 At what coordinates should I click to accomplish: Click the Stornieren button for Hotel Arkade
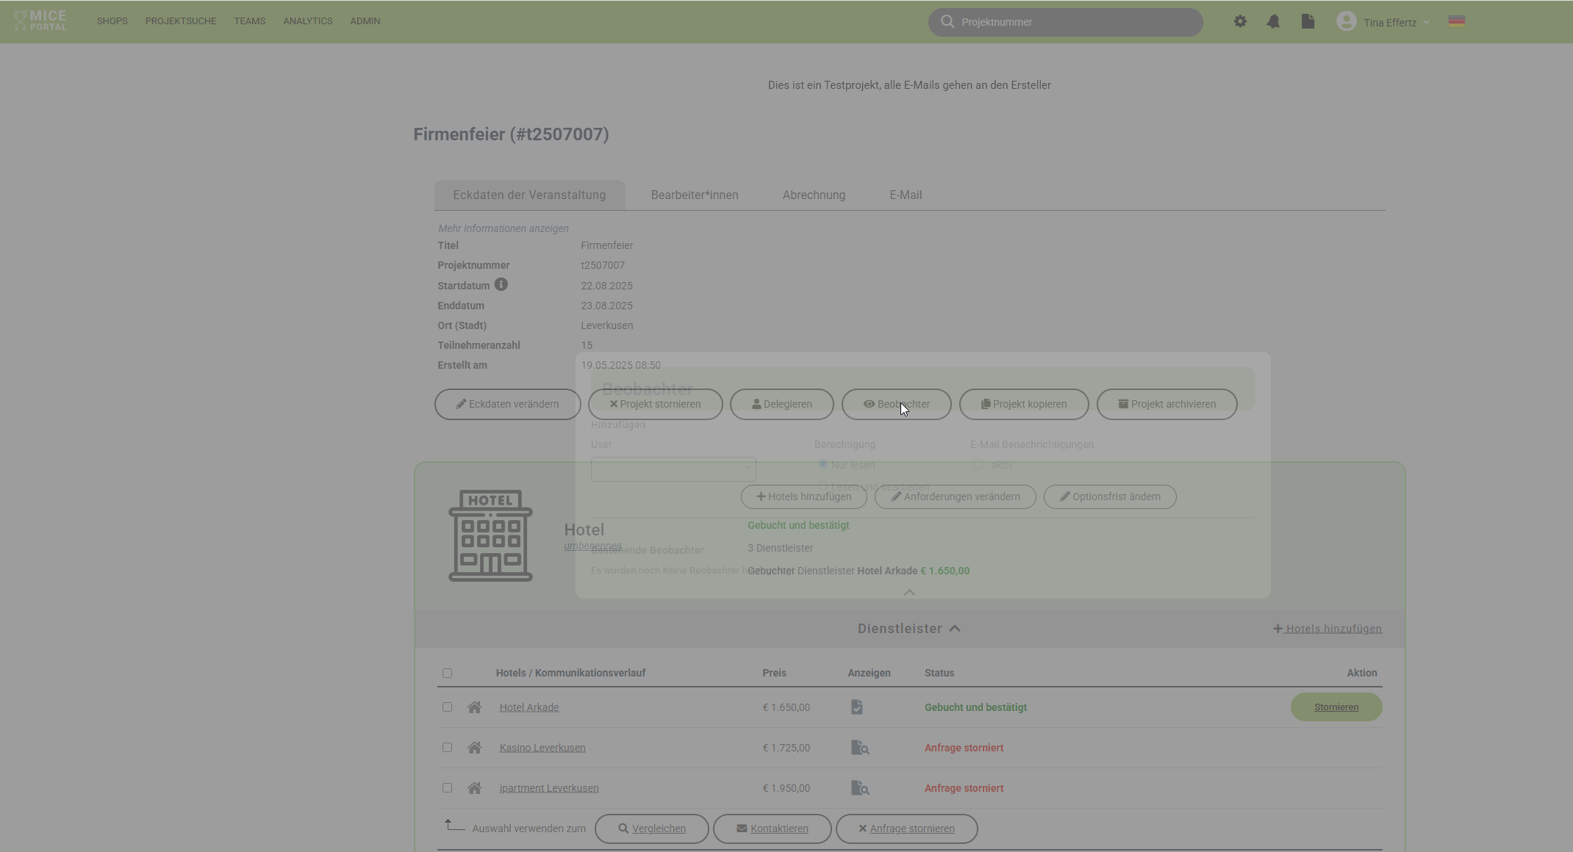click(1336, 707)
